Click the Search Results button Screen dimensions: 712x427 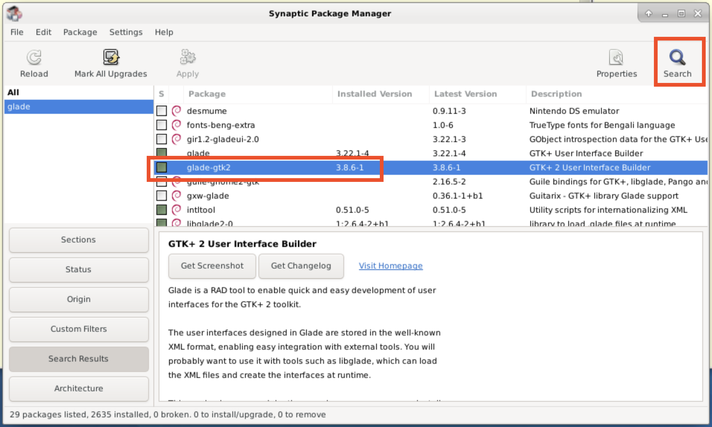point(79,359)
